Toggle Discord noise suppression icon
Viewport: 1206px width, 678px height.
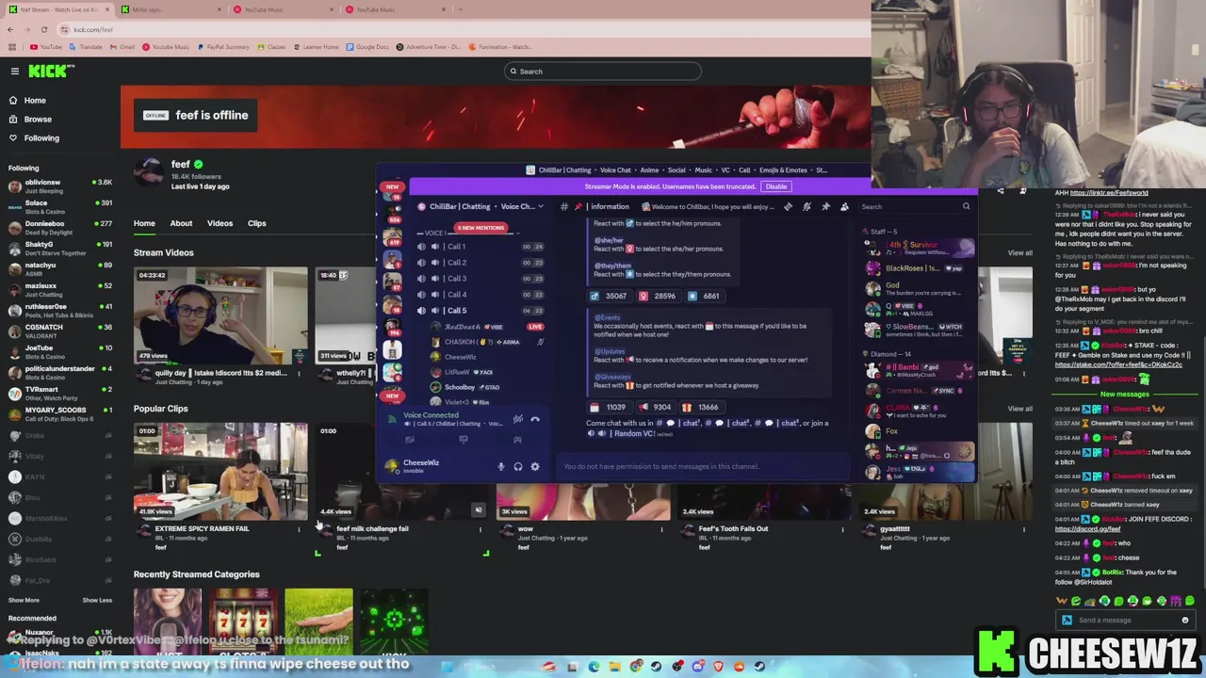(x=517, y=419)
